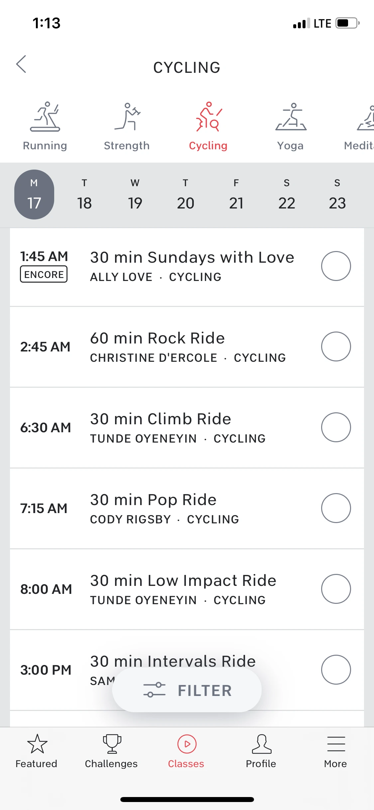Select the Strength workout icon
Screen dimensions: 374x810
tap(127, 117)
